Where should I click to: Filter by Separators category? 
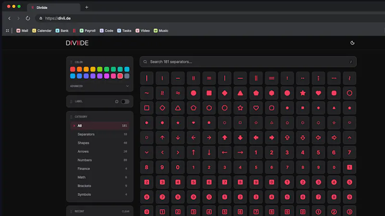(100, 134)
